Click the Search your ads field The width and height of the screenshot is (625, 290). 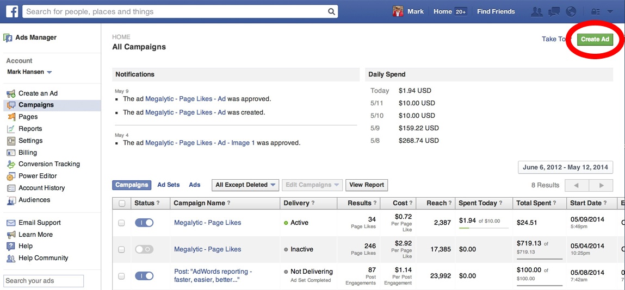tap(44, 281)
